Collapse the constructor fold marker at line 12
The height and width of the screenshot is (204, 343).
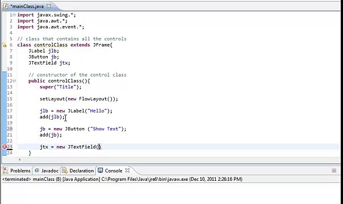pos(14,80)
